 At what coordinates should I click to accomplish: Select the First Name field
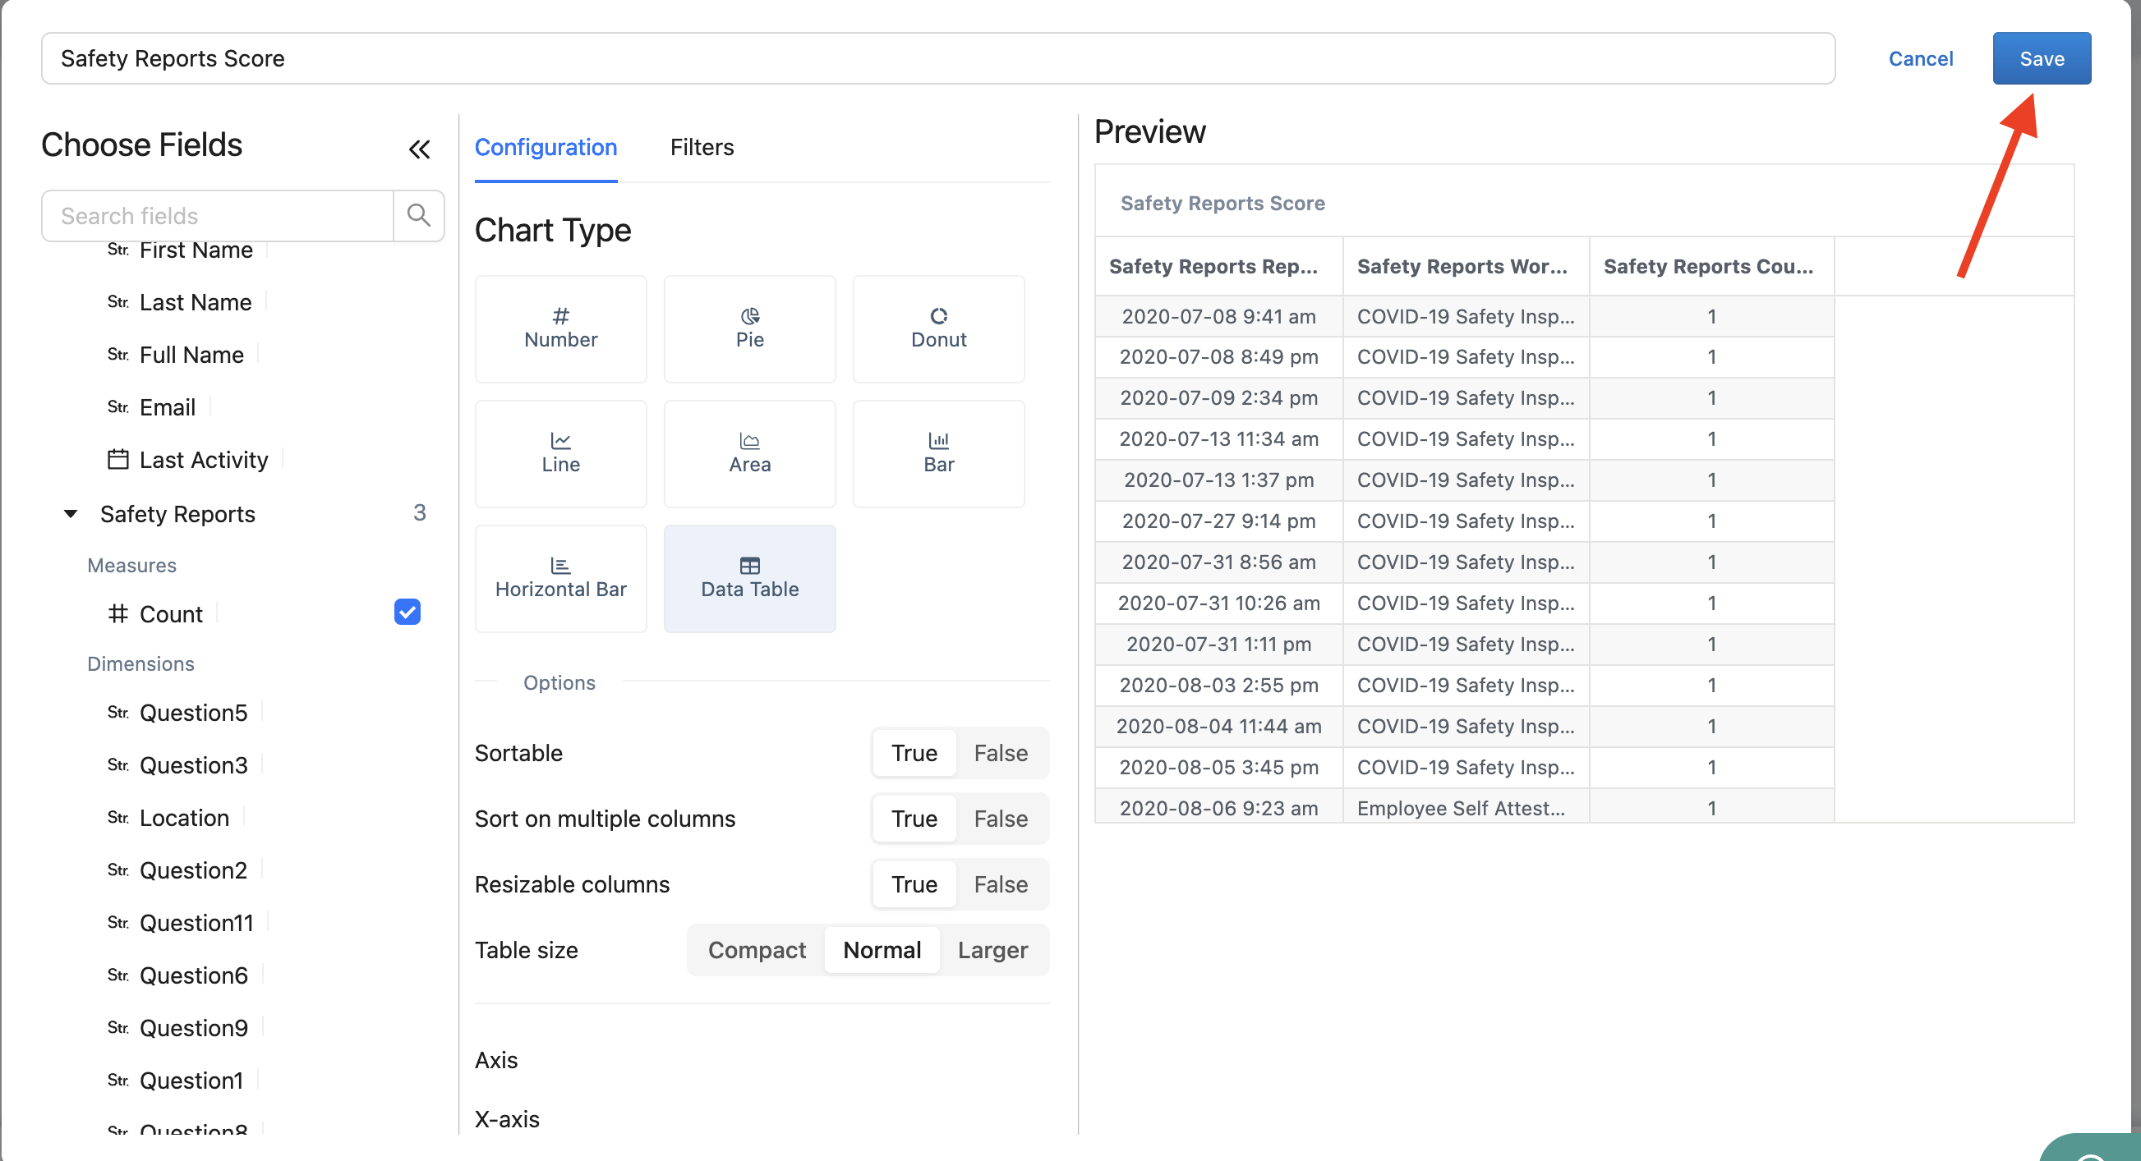(x=196, y=250)
